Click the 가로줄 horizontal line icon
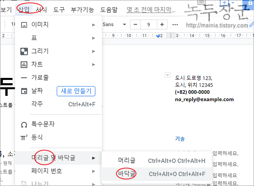 click(x=24, y=78)
